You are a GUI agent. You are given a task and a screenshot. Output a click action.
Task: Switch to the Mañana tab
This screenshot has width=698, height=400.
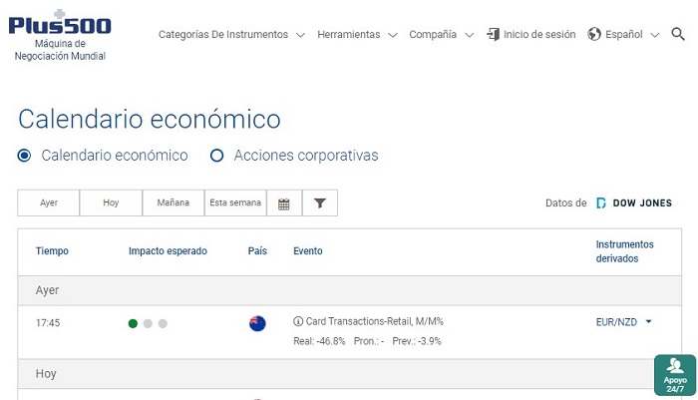(x=174, y=203)
